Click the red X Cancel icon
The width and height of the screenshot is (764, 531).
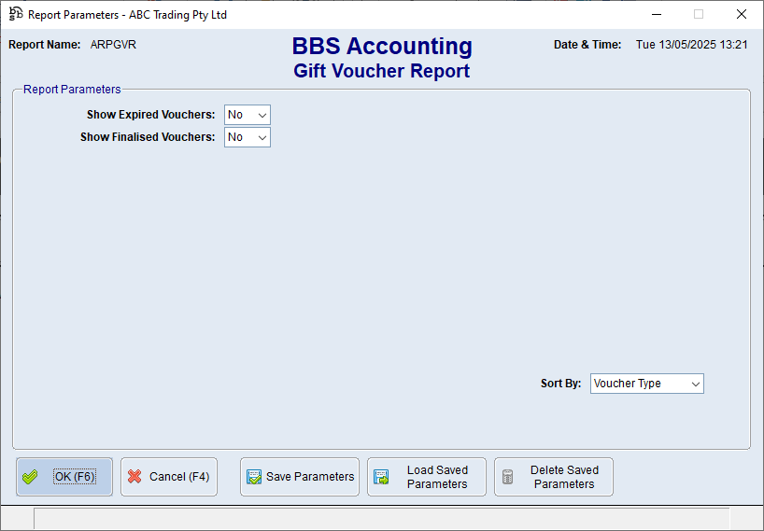134,477
